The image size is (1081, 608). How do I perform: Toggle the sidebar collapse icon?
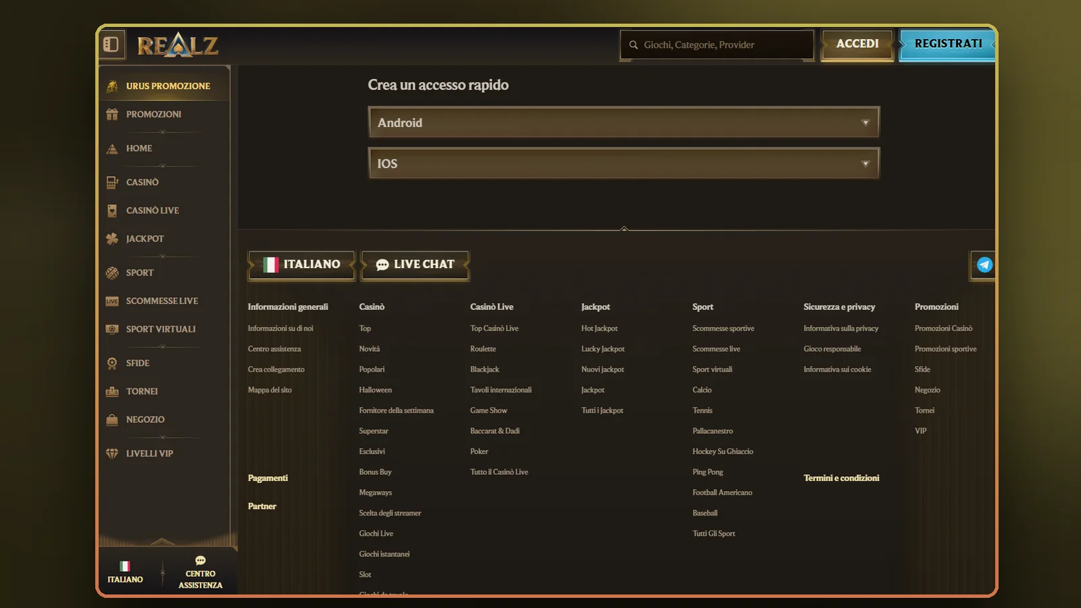click(111, 45)
